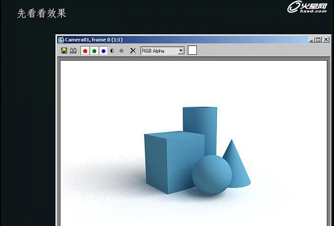The width and height of the screenshot is (334, 226).
Task: Click the Camera01, frame 0 title bar
Action: click(194, 40)
